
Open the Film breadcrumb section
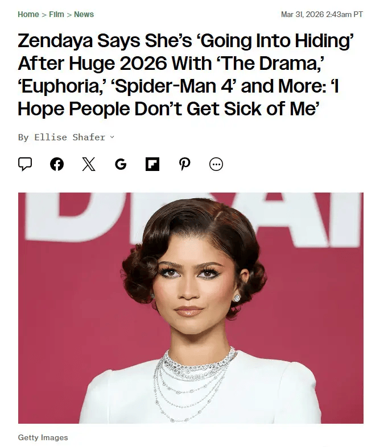[56, 14]
